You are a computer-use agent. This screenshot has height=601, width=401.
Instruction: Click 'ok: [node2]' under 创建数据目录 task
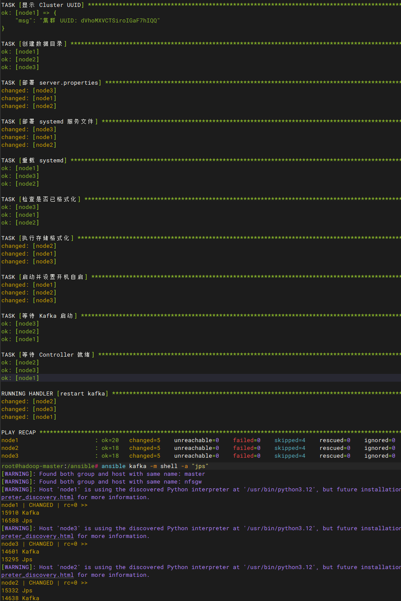tap(20, 60)
